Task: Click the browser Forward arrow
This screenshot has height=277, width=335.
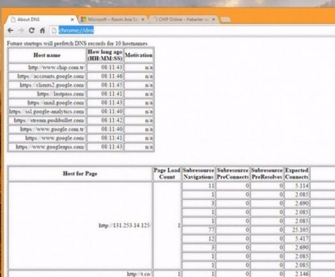Action: [x=21, y=31]
